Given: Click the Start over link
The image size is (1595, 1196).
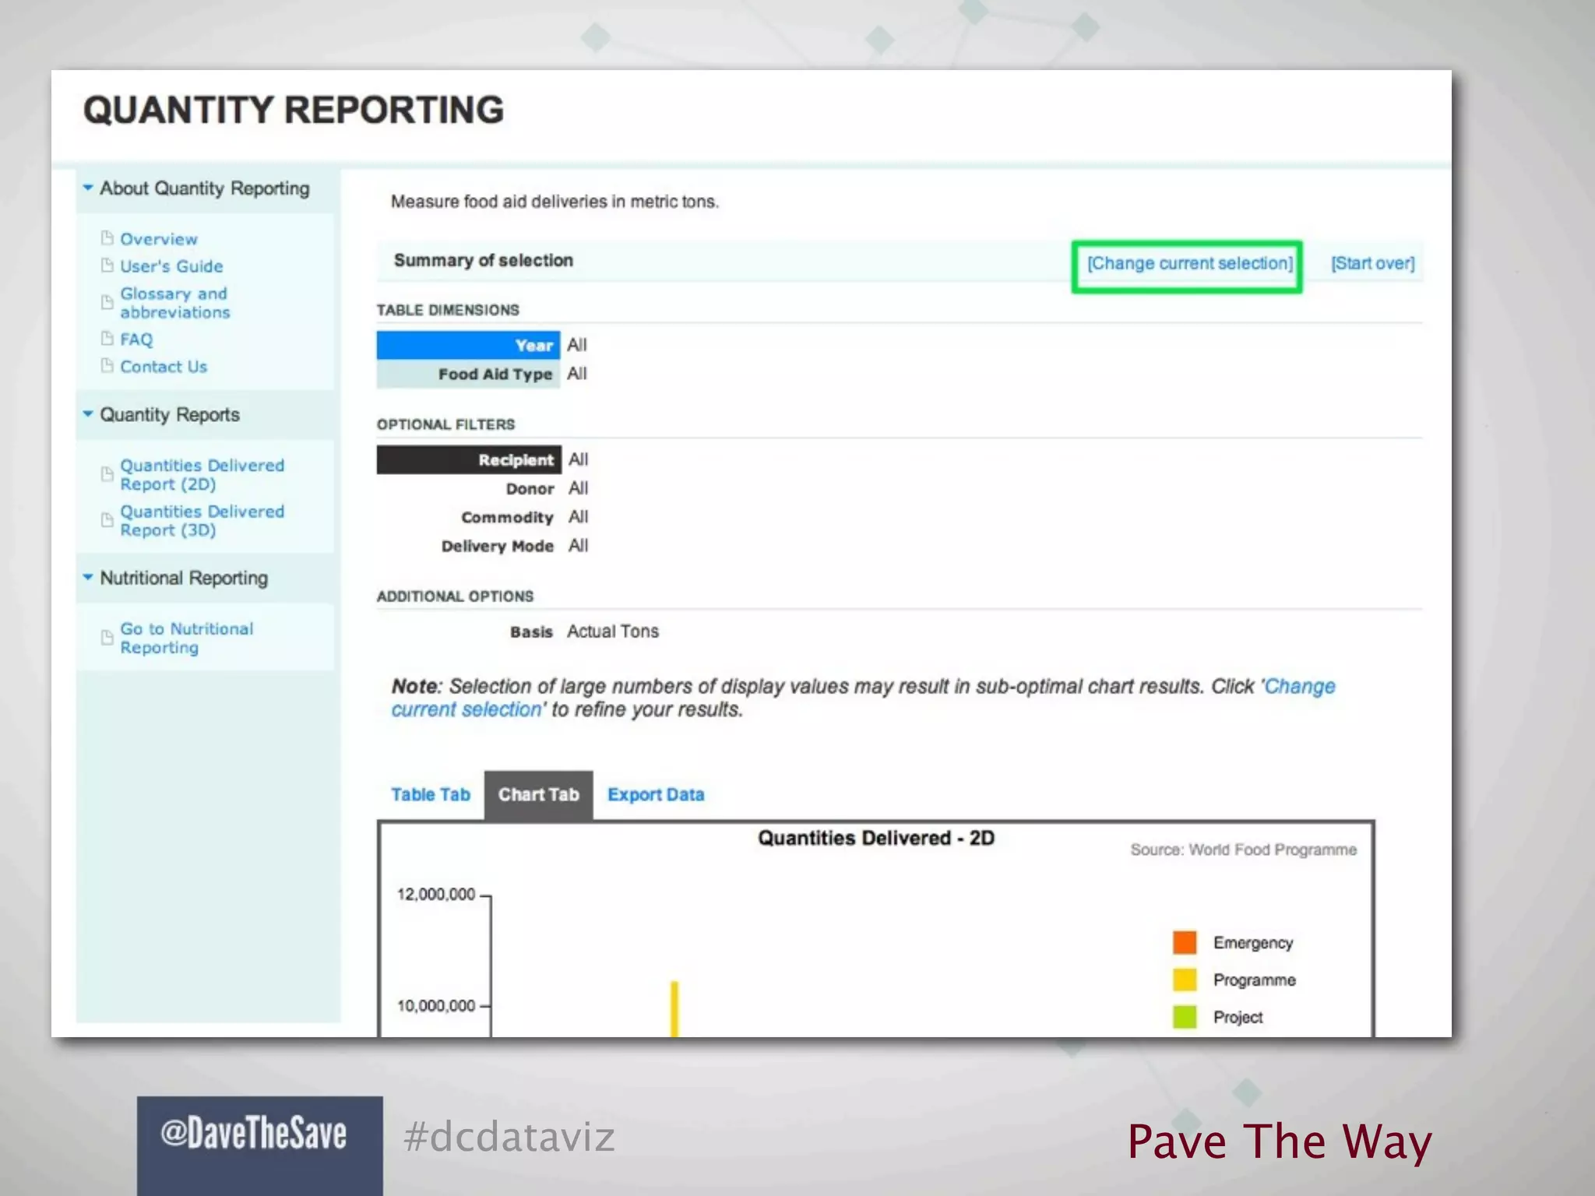Looking at the screenshot, I should [x=1372, y=264].
